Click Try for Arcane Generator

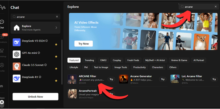[163, 79]
